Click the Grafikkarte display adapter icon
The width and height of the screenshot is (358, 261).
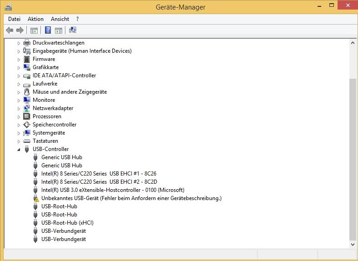pos(27,67)
